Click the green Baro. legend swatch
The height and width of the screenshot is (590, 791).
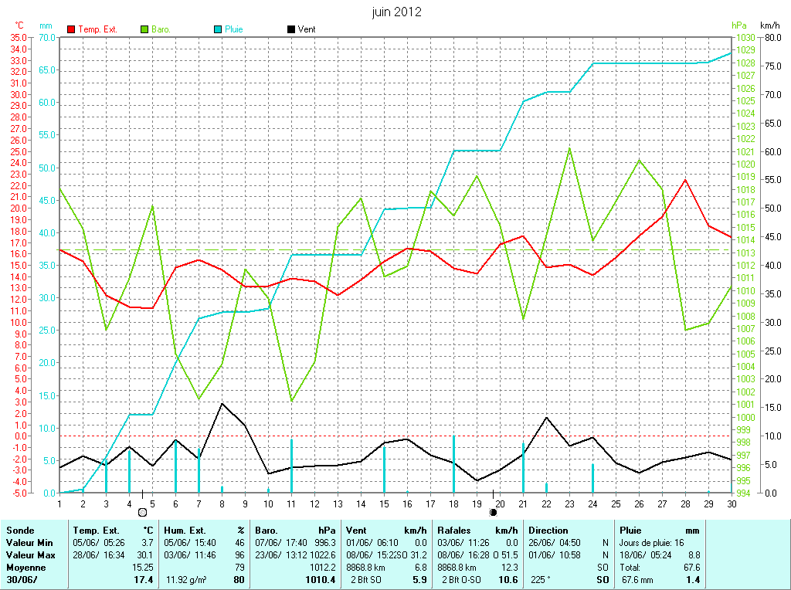[144, 29]
